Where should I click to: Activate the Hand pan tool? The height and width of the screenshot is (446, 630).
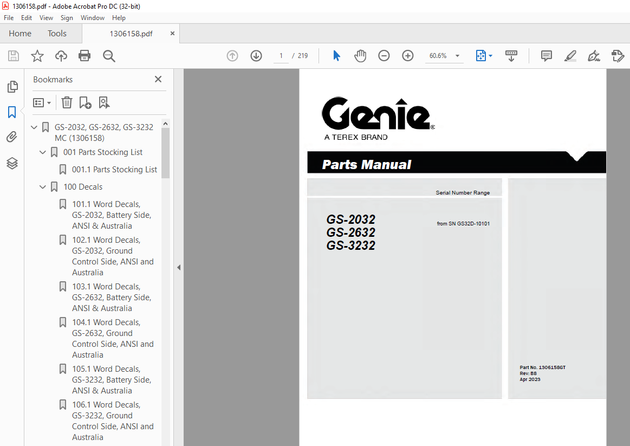[360, 56]
